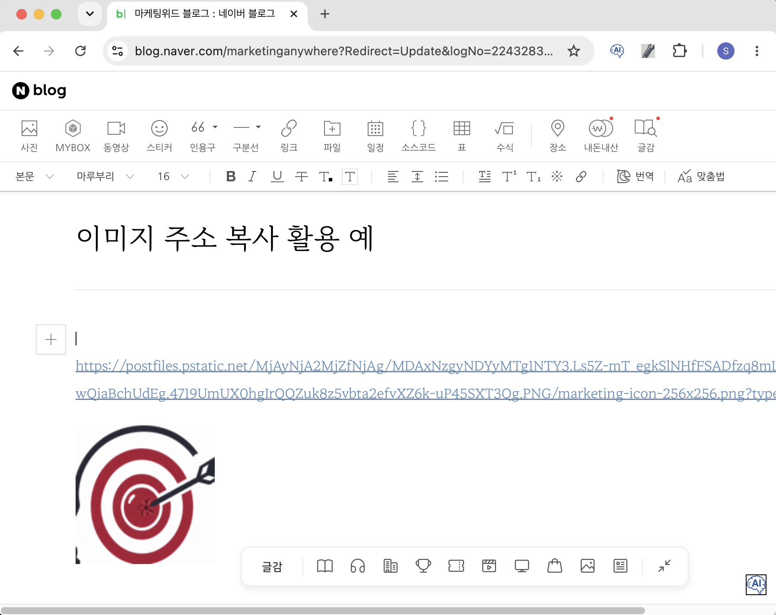Image resolution: width=776 pixels, height=615 pixels.
Task: Insert a table with 표 icon
Action: 462,136
